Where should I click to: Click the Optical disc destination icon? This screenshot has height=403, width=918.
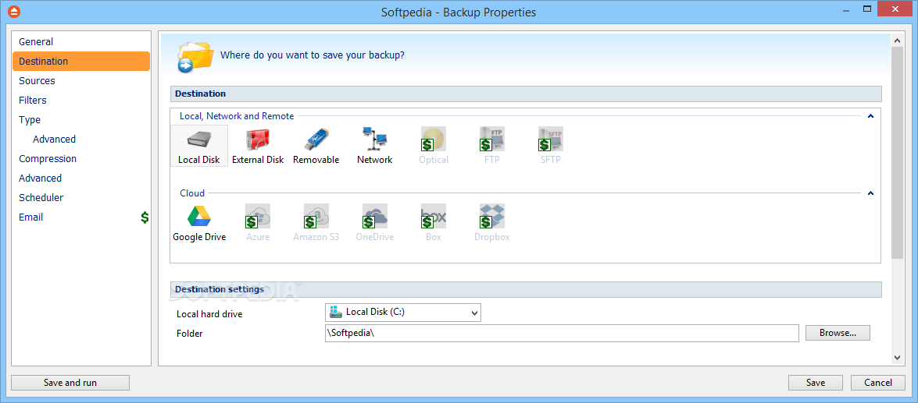click(x=434, y=146)
